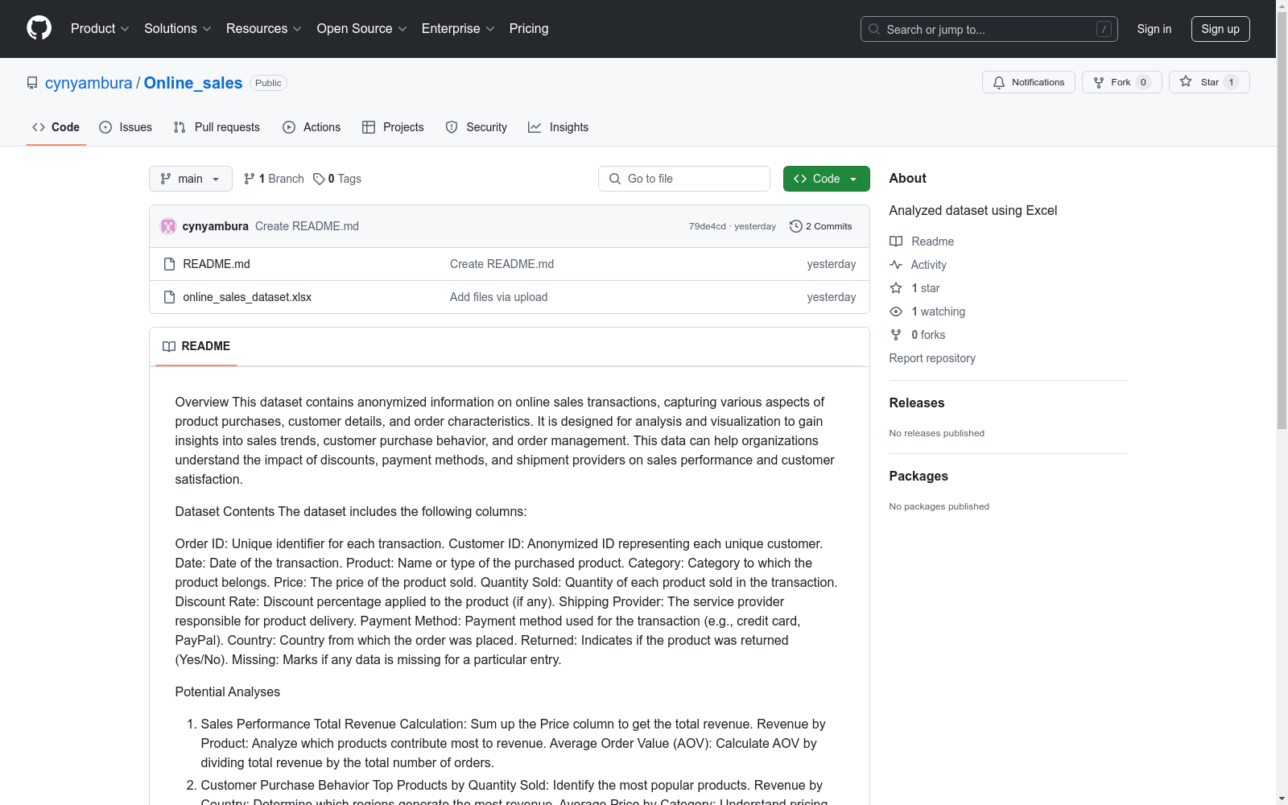Open the Pricing page
Image resolution: width=1288 pixels, height=805 pixels.
529,28
